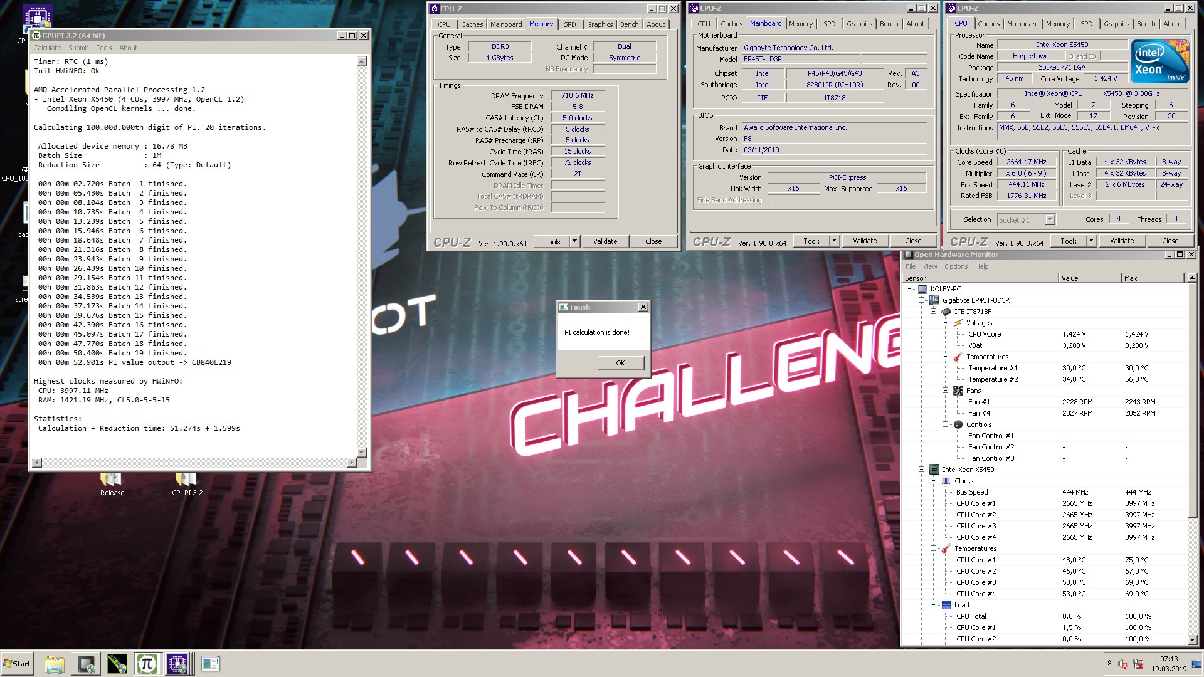Click Close button in the Mainboard CPU-Z window
The width and height of the screenshot is (1204, 677).
point(913,241)
